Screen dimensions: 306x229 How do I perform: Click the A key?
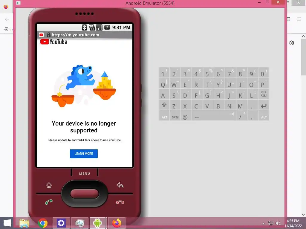point(164,94)
